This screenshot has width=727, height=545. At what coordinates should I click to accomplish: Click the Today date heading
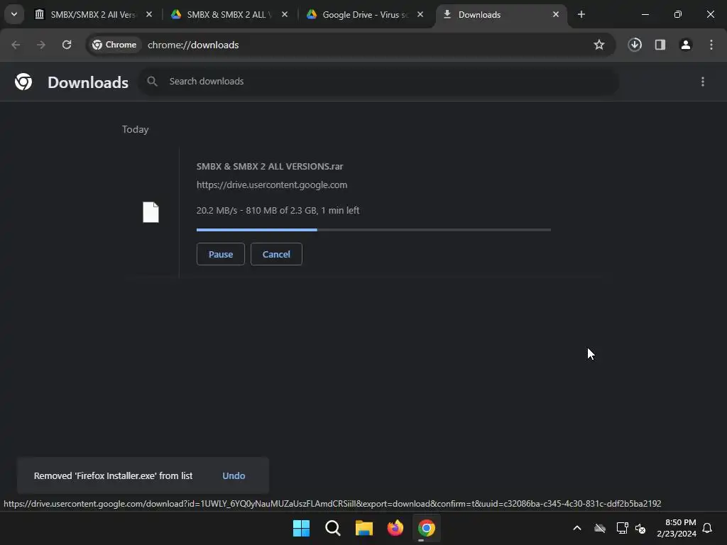[136, 129]
